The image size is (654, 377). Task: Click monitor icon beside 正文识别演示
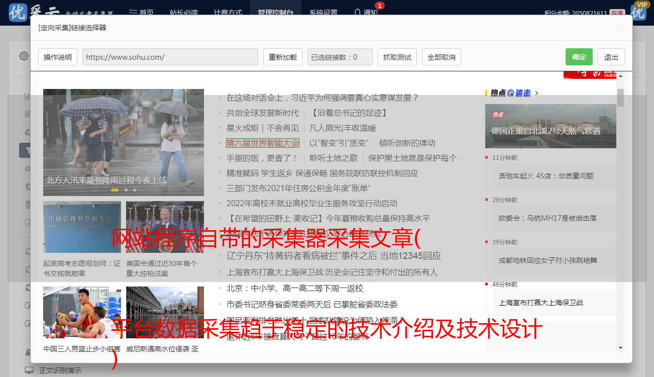[29, 370]
